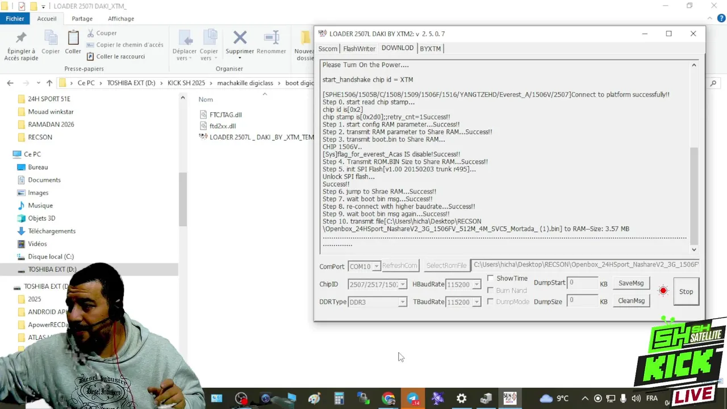727x409 pixels.
Task: Open RAMADAN 2026 folder in sidebar
Action: (51, 124)
